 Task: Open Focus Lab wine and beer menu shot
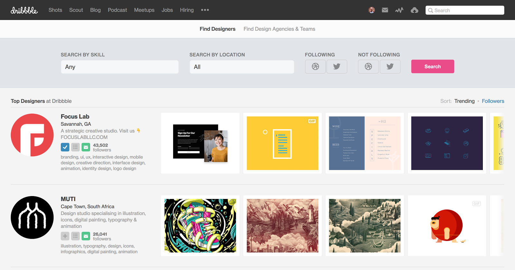click(x=365, y=143)
